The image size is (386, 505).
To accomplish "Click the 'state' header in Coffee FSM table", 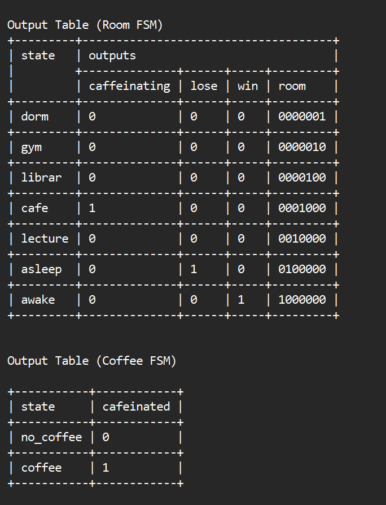I will click(38, 407).
